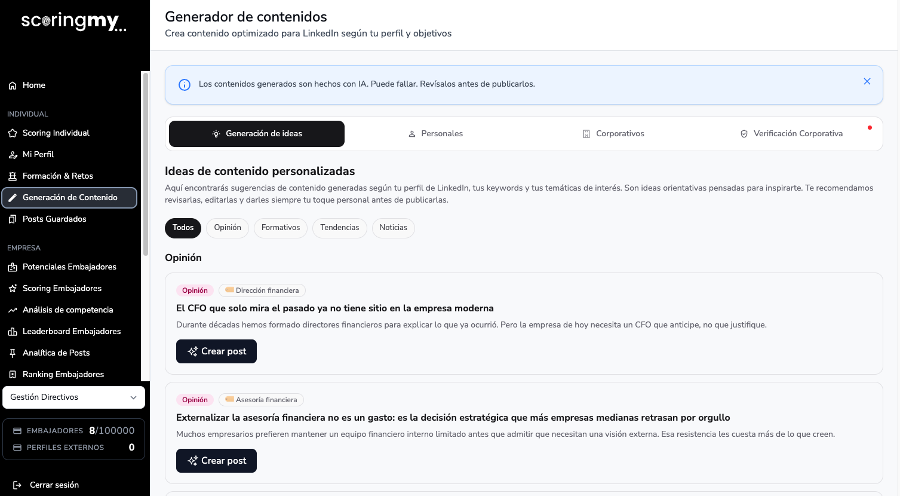The width and height of the screenshot is (900, 496).
Task: Click the lightbulb icon in Generación de ideas
Action: tap(216, 134)
